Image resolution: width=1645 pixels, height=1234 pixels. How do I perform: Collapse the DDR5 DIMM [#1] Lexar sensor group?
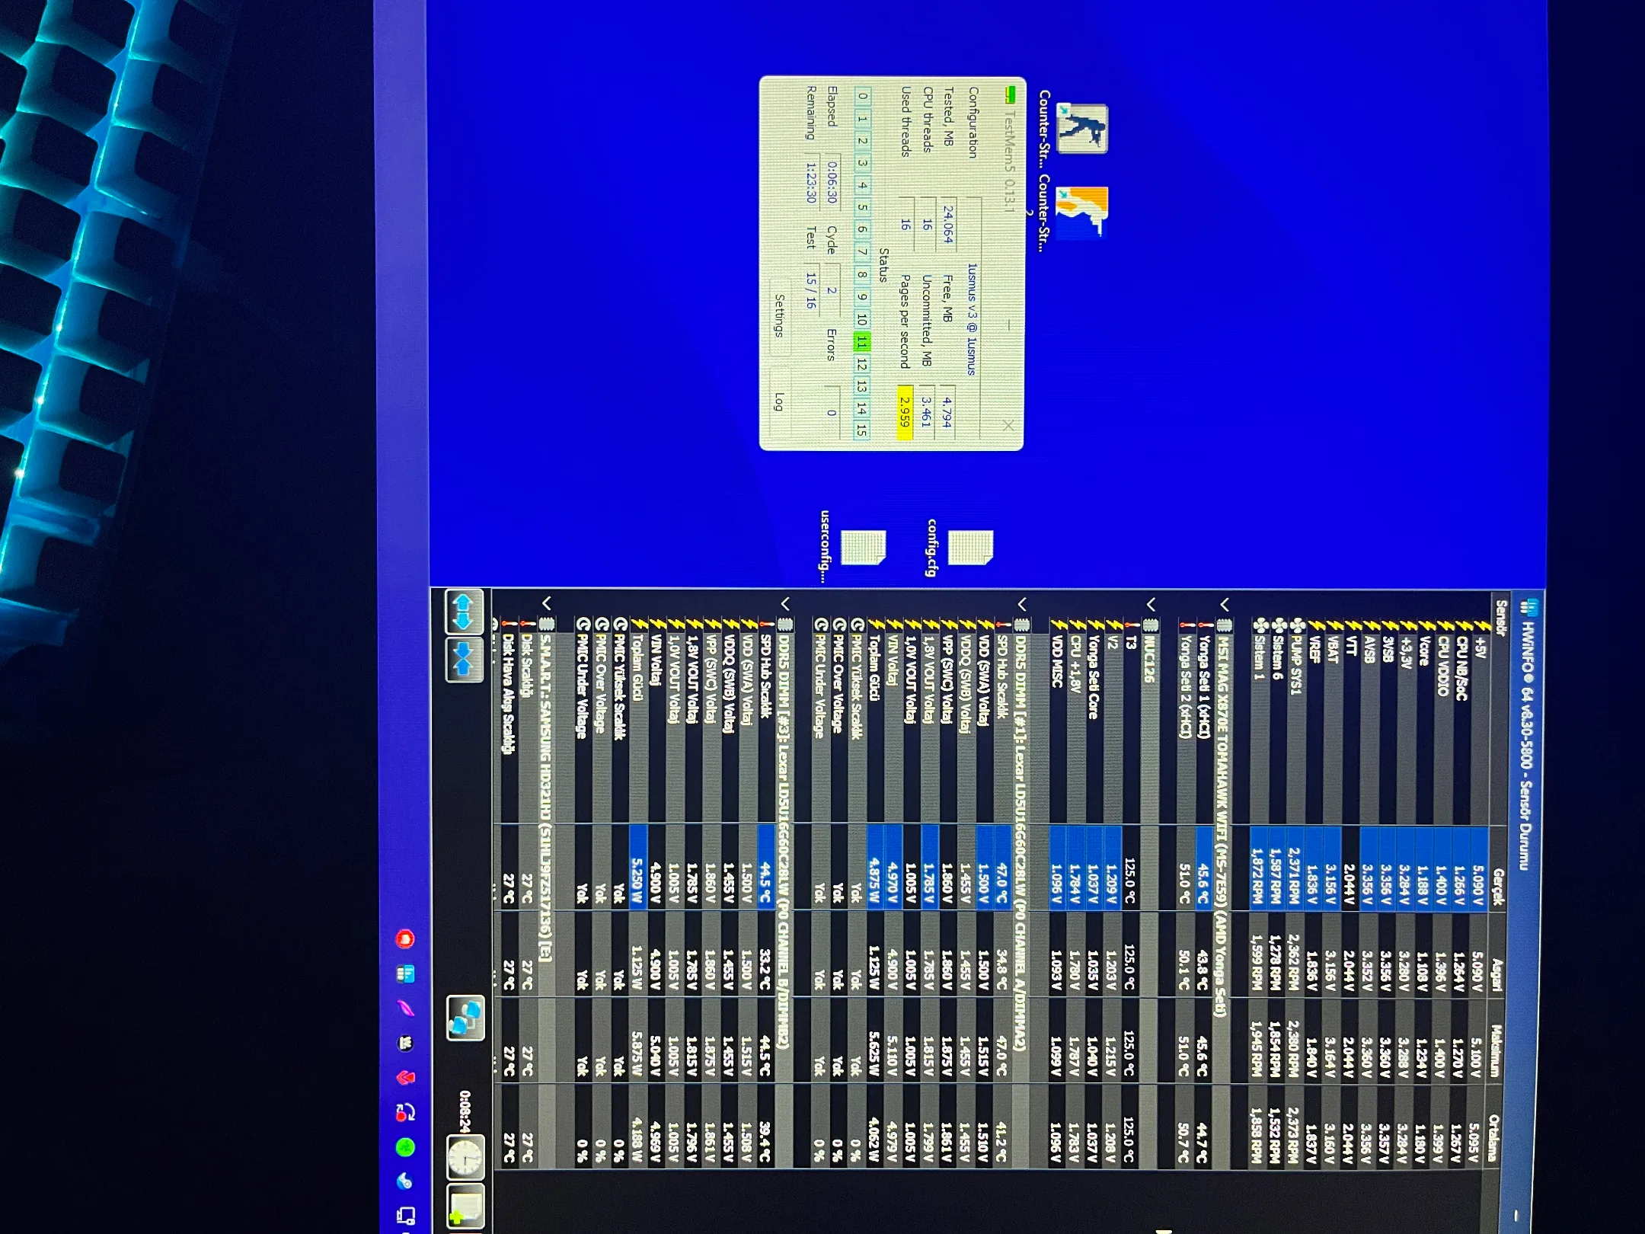tap(1022, 604)
